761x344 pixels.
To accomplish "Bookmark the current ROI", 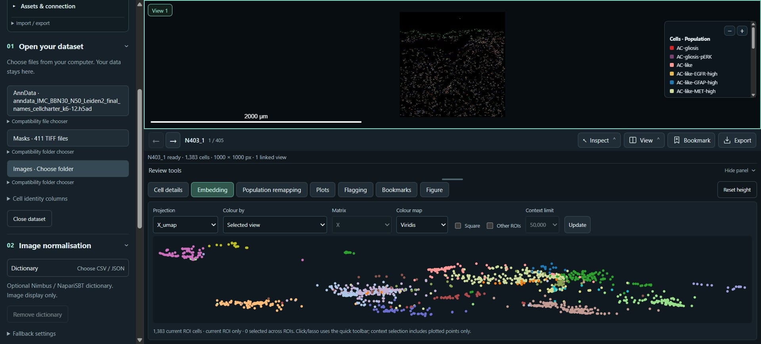I will [691, 140].
